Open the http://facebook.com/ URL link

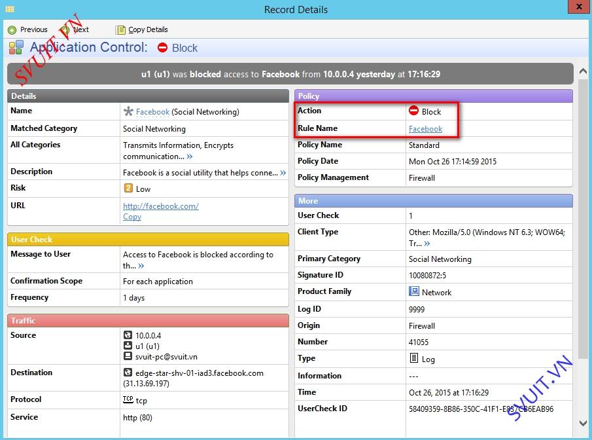coord(161,206)
